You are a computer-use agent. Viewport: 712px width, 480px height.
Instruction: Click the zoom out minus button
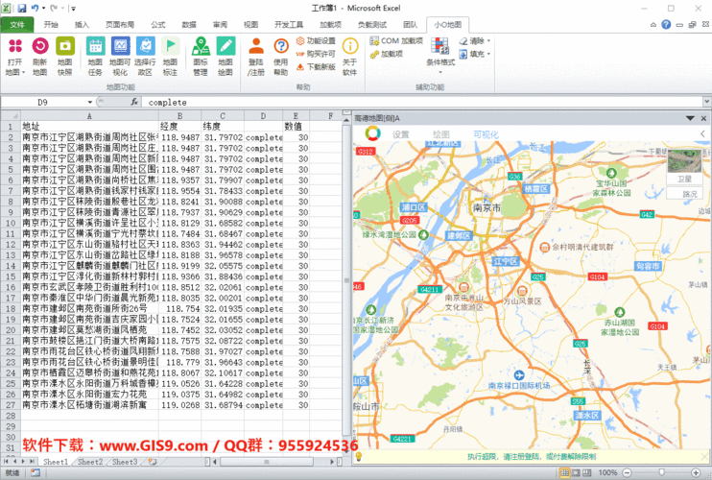[x=627, y=472]
